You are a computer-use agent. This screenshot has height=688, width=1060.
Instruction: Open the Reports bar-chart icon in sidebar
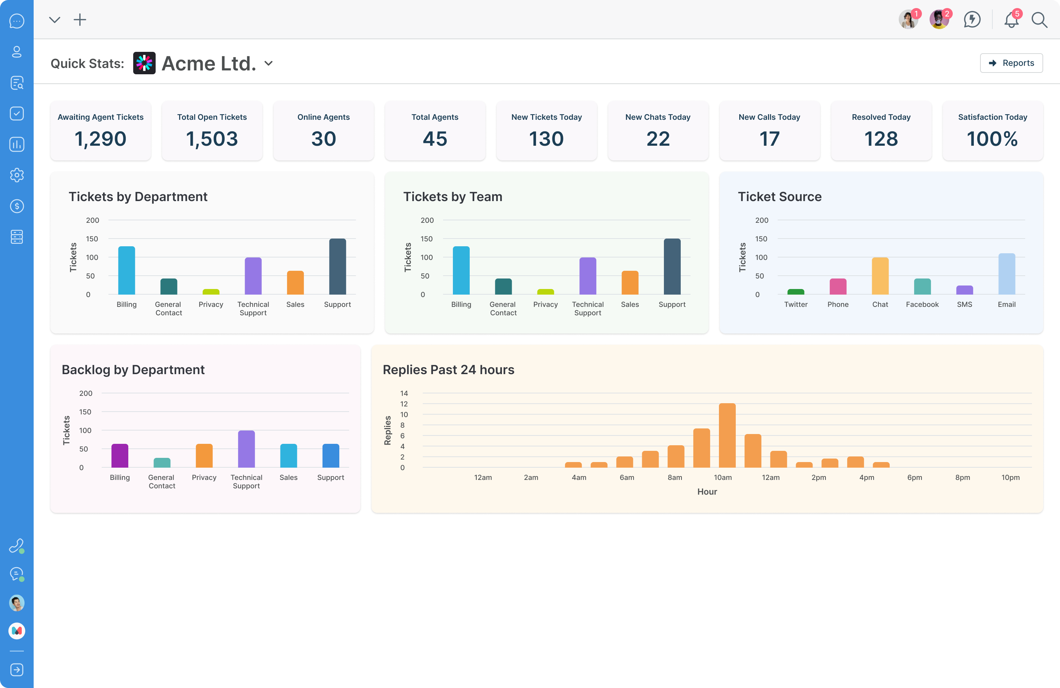16,144
